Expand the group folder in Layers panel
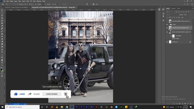The image size is (194, 109). click(169, 25)
